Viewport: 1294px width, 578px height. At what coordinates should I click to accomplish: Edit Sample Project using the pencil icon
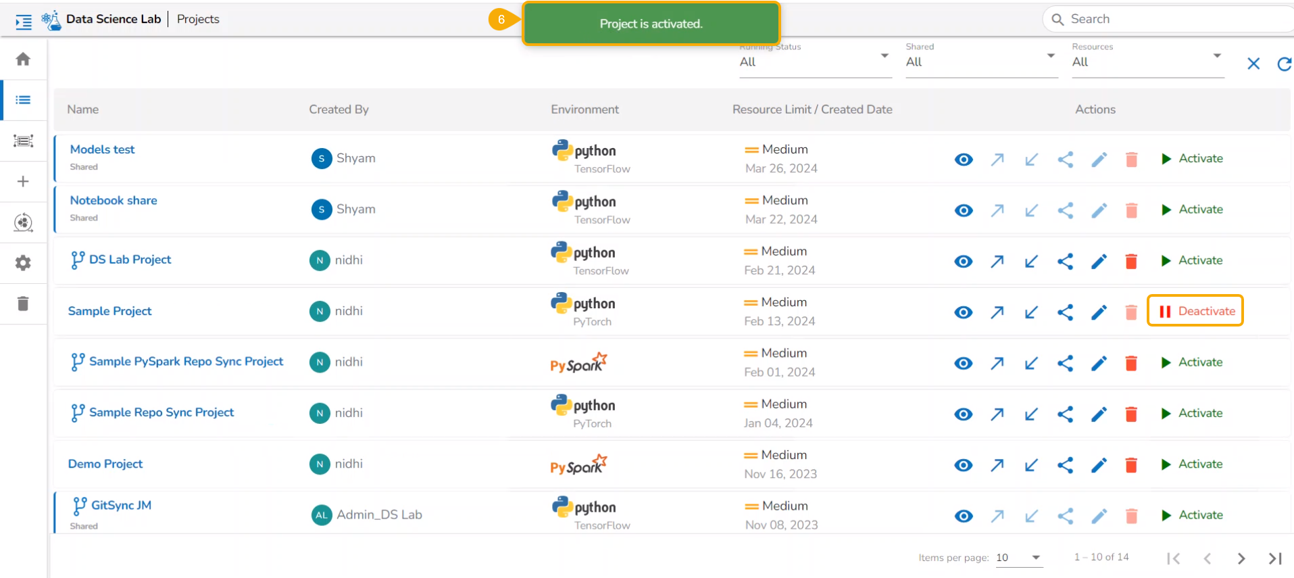point(1099,312)
